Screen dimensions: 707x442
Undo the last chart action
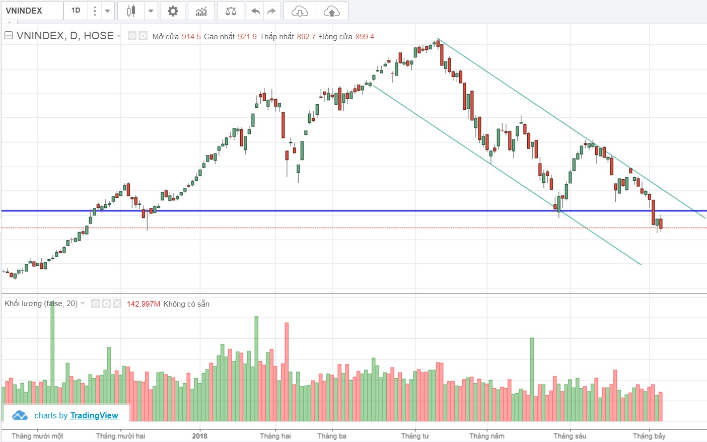pos(255,11)
